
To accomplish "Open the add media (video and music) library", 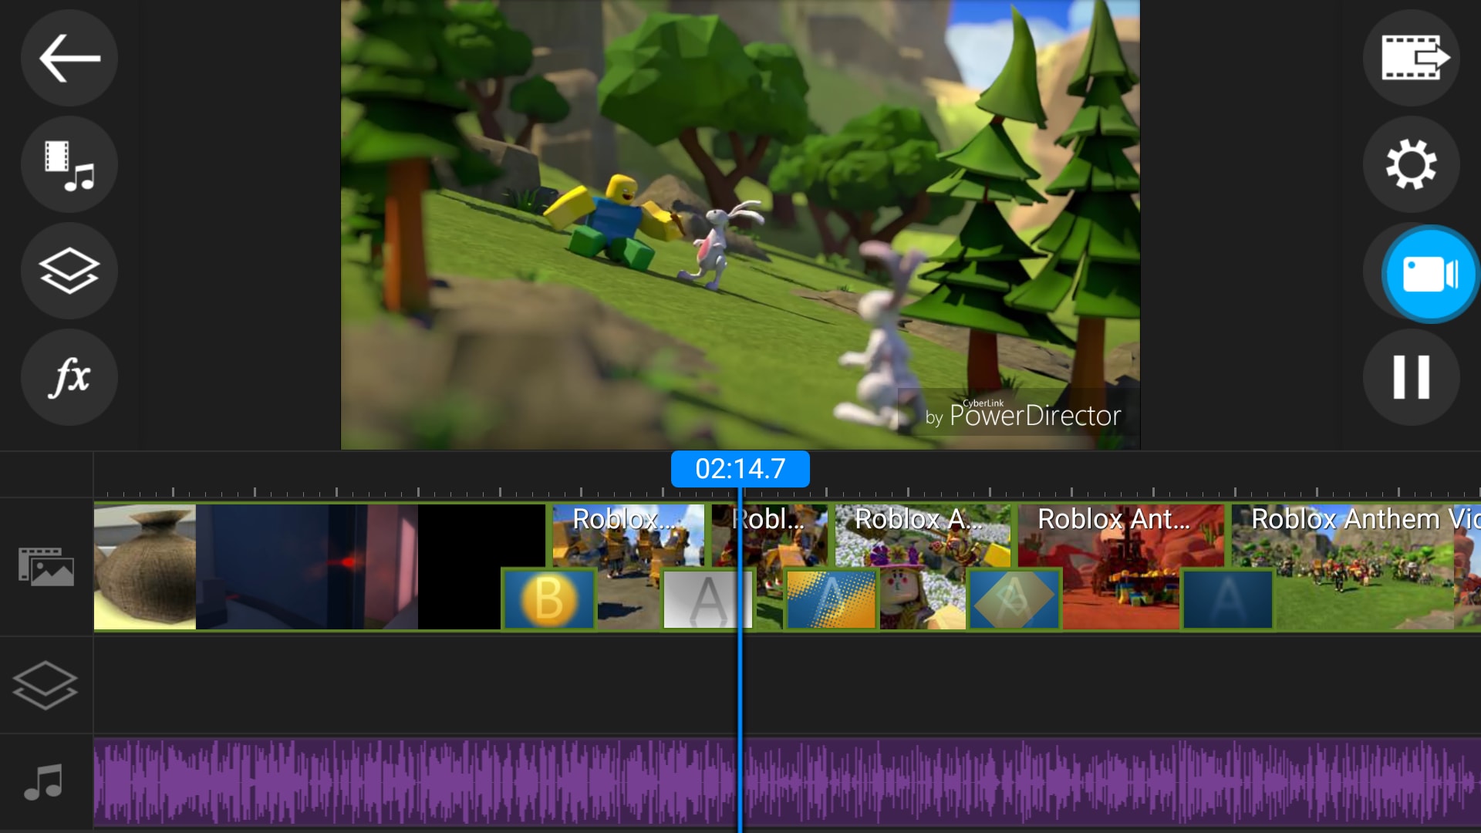I will point(69,164).
